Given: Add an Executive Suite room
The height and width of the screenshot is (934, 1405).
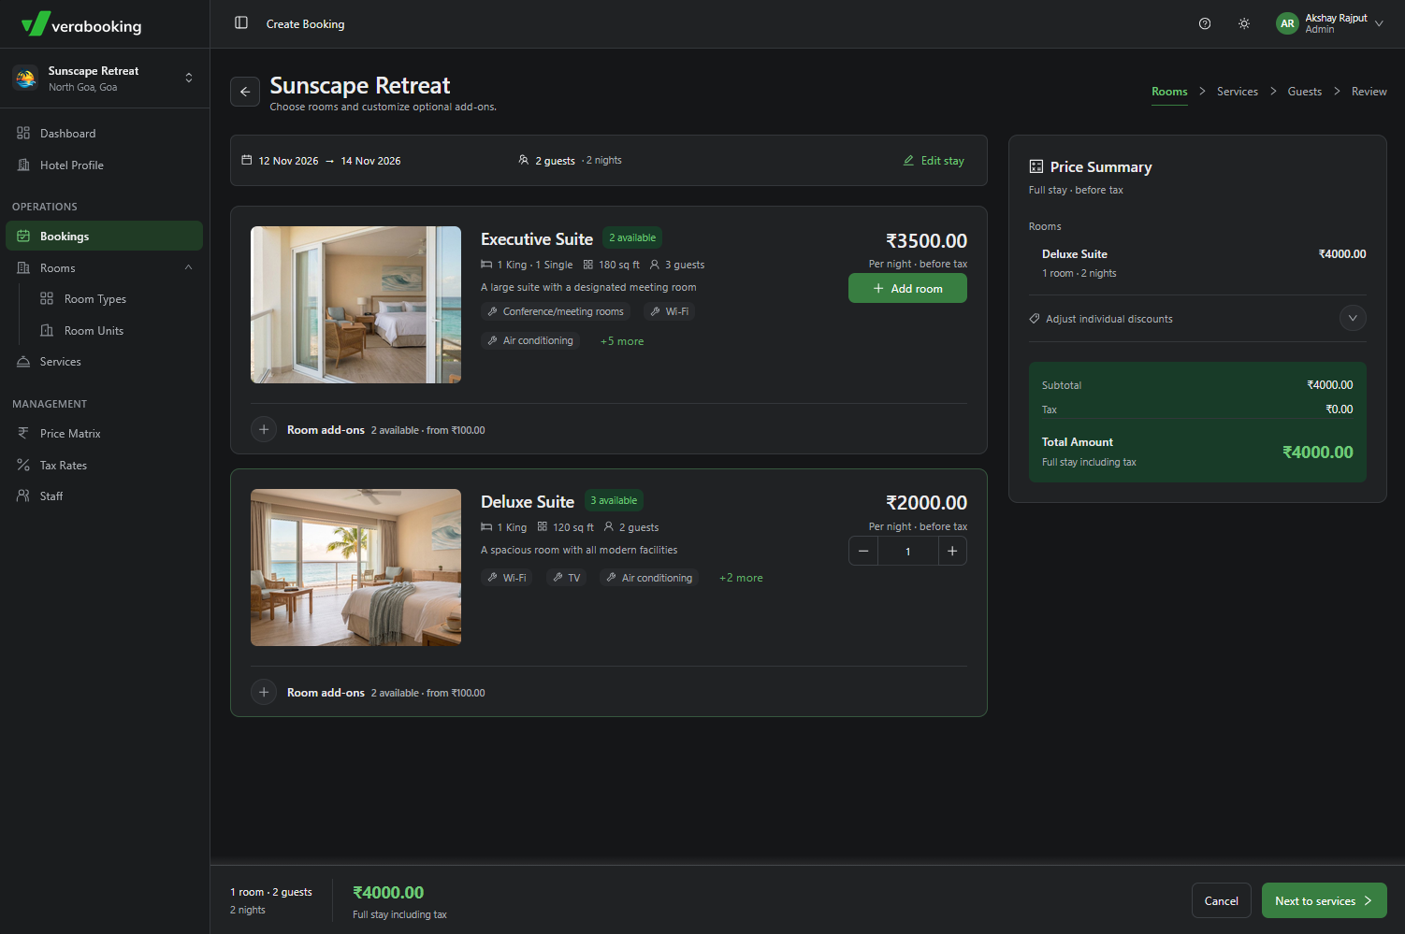Looking at the screenshot, I should pyautogui.click(x=907, y=289).
